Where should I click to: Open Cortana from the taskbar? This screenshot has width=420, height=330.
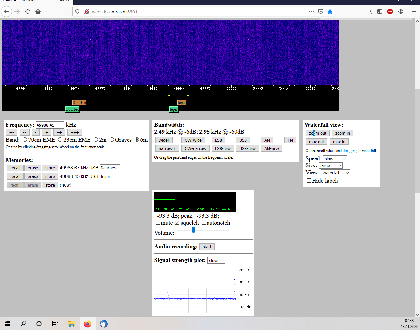39,324
